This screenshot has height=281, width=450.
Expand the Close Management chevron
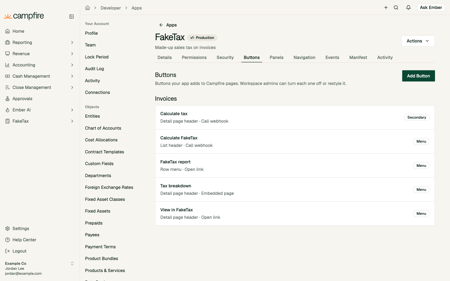pyautogui.click(x=72, y=87)
